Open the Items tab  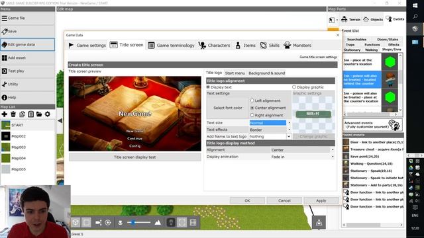click(245, 46)
